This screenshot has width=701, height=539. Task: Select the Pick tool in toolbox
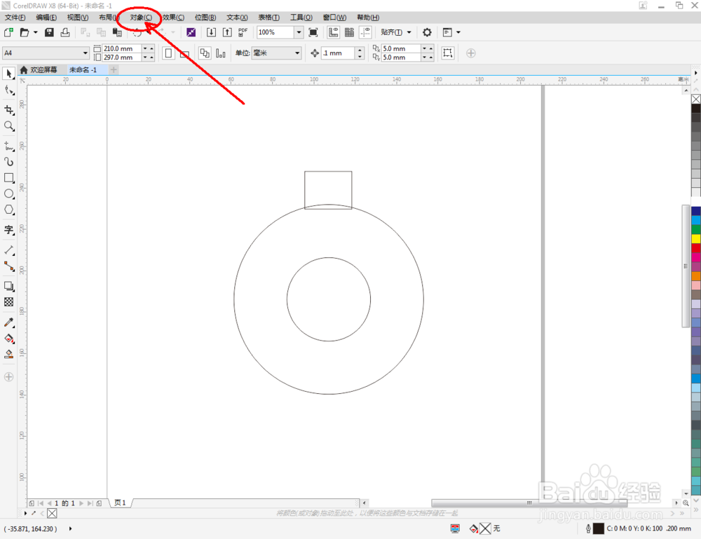[x=9, y=74]
